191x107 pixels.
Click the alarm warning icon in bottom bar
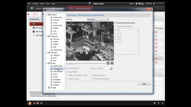(x=30, y=103)
